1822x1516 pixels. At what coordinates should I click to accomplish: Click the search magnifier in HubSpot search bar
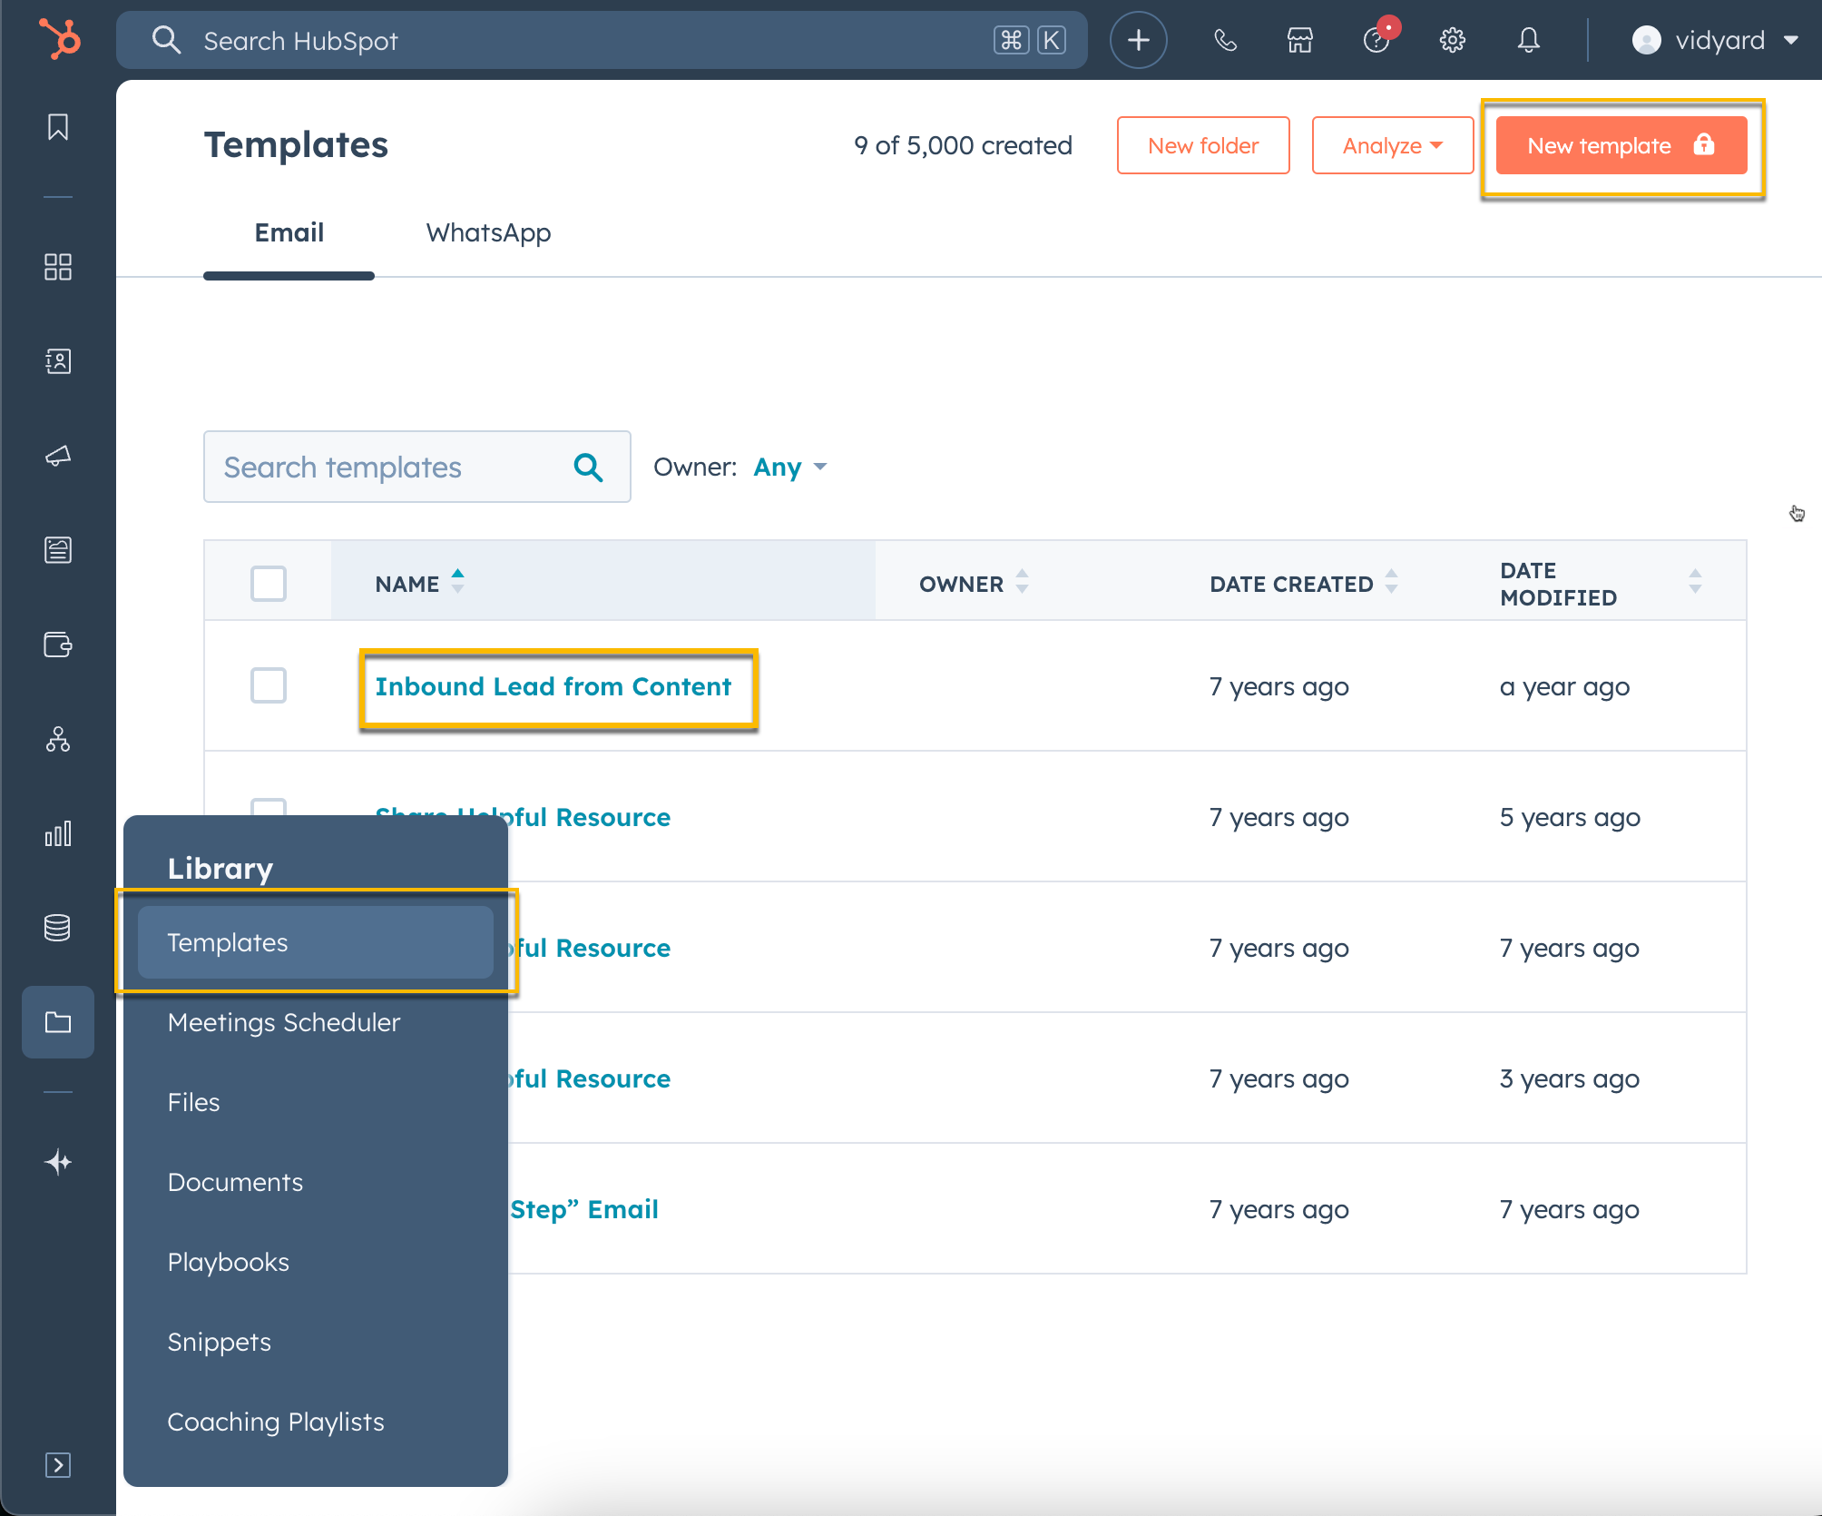tap(166, 40)
